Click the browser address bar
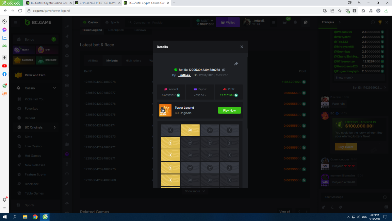The width and height of the screenshot is (392, 221). tap(163, 10)
